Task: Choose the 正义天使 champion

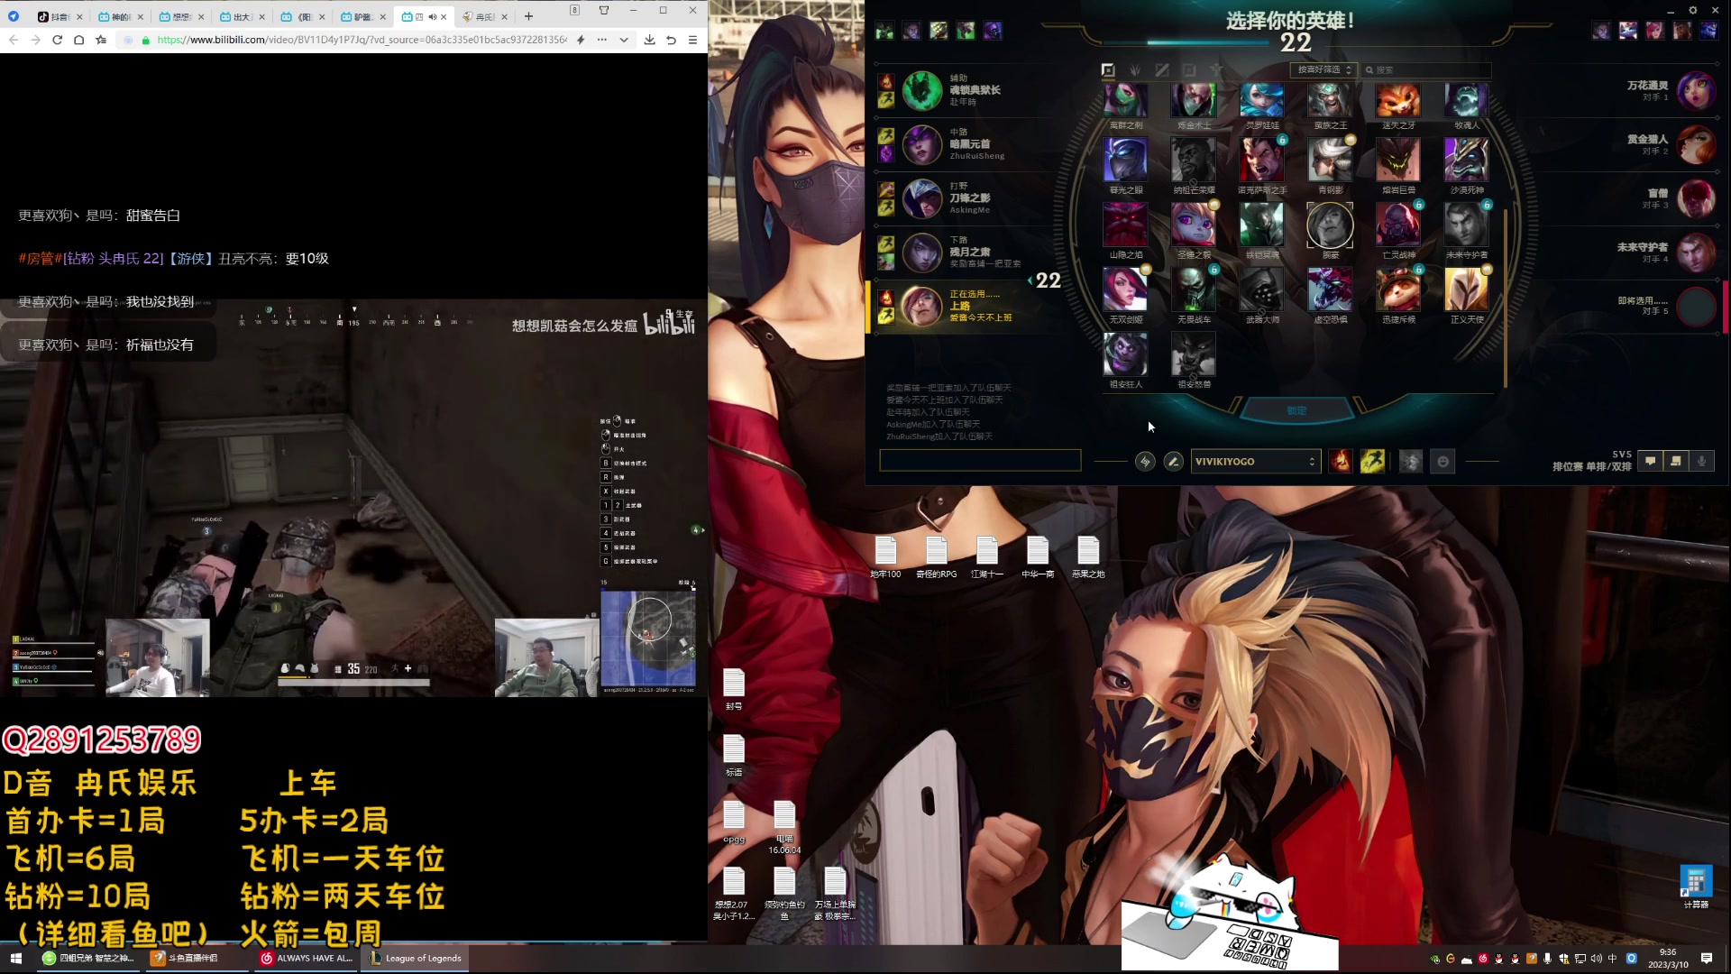Action: coord(1467,289)
